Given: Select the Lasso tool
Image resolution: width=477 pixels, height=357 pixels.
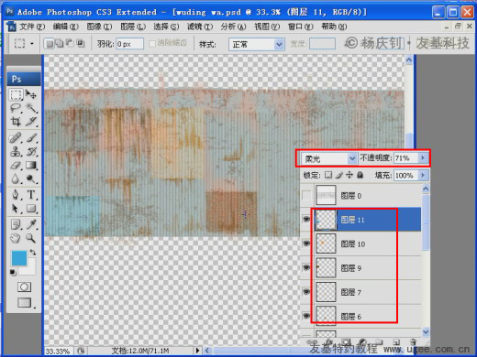Looking at the screenshot, I should (x=16, y=108).
